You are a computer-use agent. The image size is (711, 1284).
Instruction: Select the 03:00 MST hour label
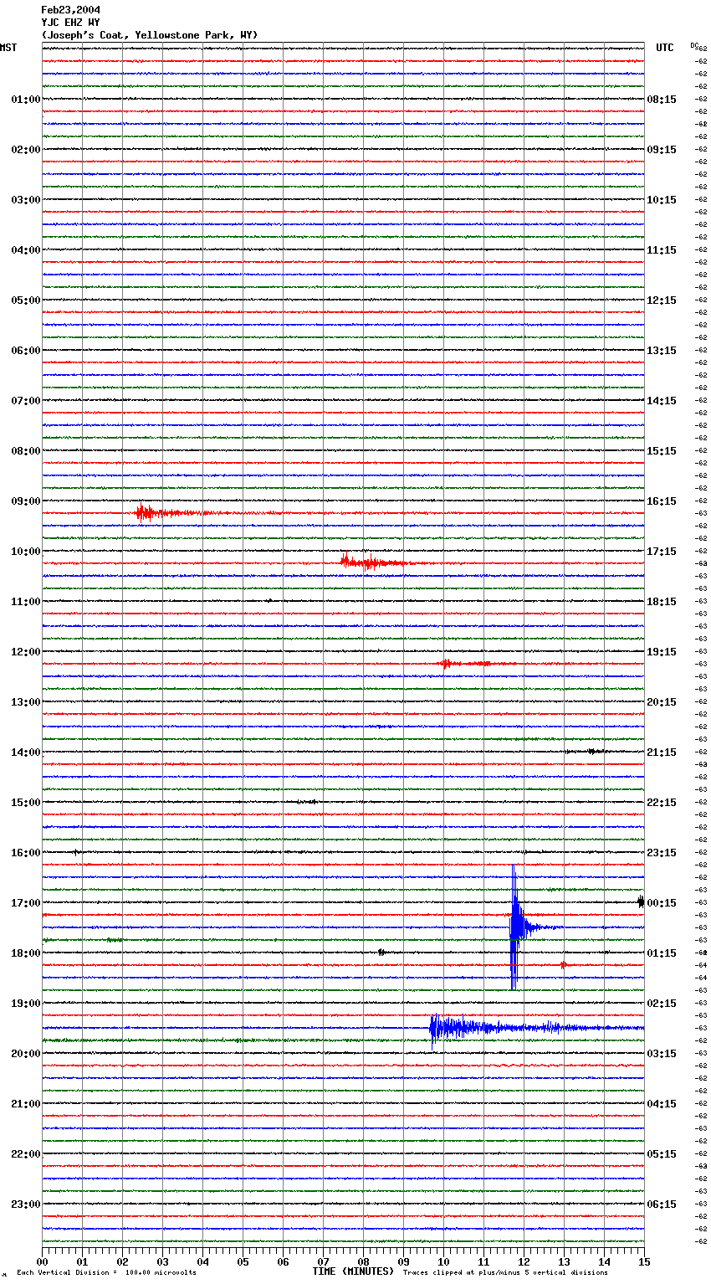pyautogui.click(x=25, y=200)
